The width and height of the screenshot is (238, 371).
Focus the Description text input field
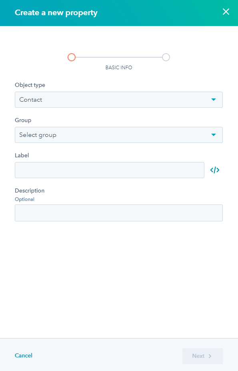(119, 213)
